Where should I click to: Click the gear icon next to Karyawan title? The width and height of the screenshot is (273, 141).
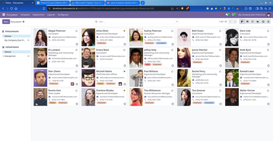(24, 22)
